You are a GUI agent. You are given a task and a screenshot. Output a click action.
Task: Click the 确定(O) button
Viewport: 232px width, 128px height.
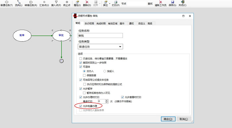tap(168, 119)
